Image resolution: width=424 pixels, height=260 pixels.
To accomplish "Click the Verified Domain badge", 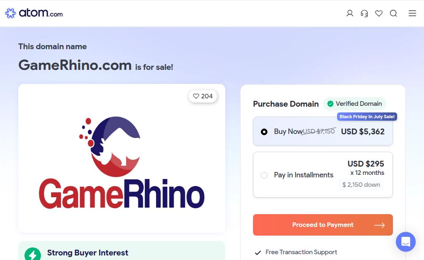I will click(354, 104).
